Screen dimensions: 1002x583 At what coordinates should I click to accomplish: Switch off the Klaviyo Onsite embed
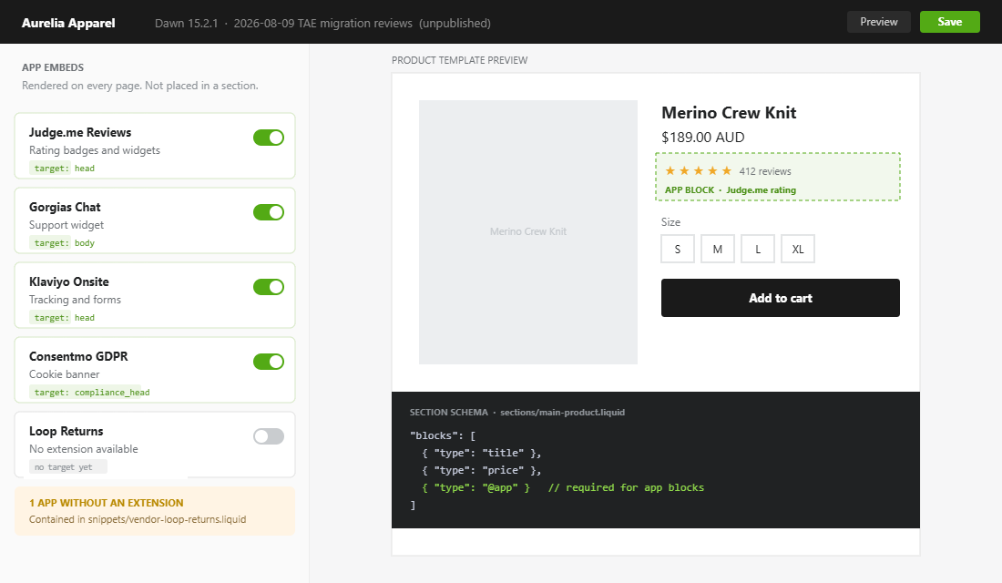point(269,287)
